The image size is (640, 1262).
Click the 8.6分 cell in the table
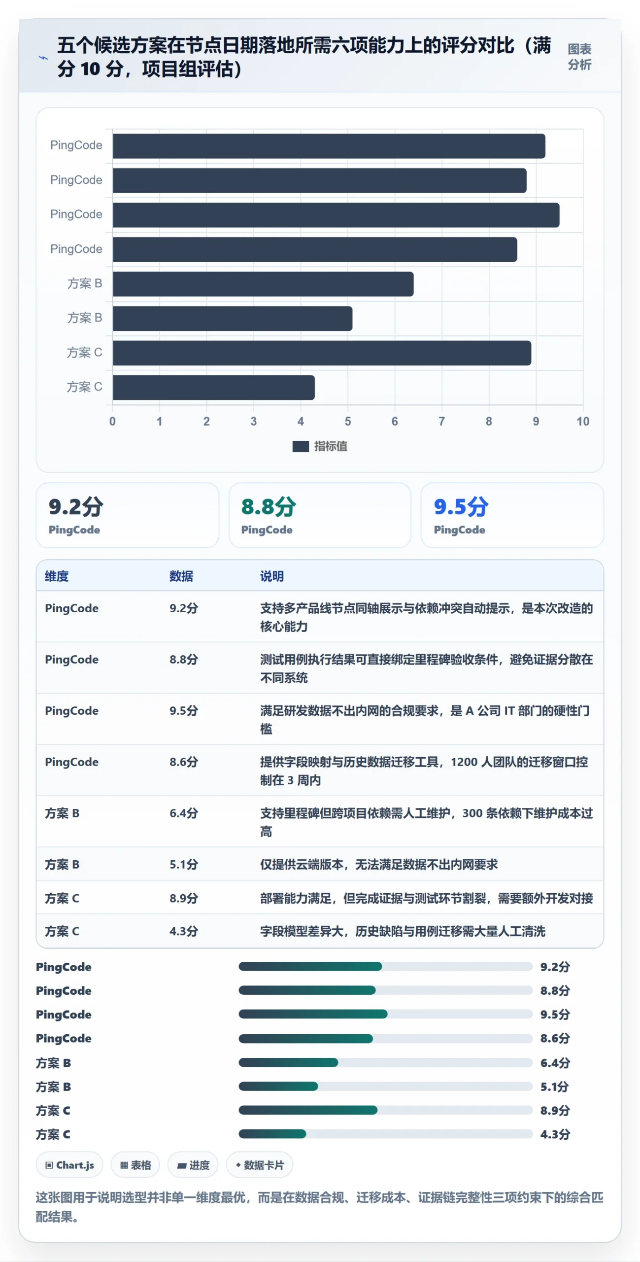point(184,762)
